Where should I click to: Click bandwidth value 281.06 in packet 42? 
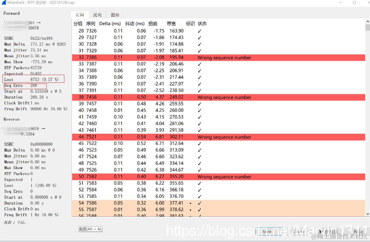(176, 123)
